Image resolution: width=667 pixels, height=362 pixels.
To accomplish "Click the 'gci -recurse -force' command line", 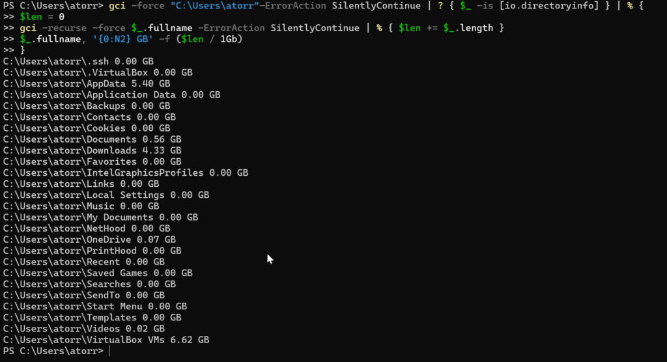I will tap(262, 27).
